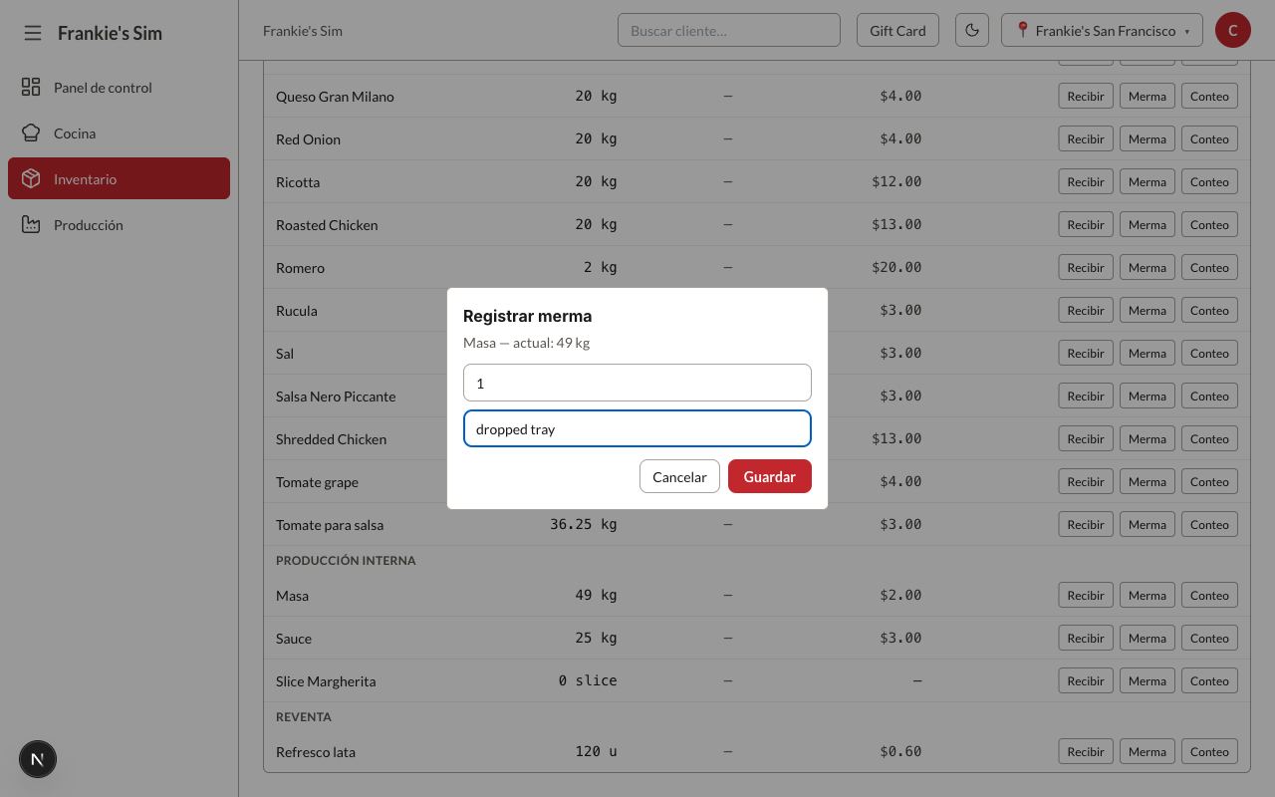Click the $0.60 price value
1275x797 pixels.
point(900,751)
